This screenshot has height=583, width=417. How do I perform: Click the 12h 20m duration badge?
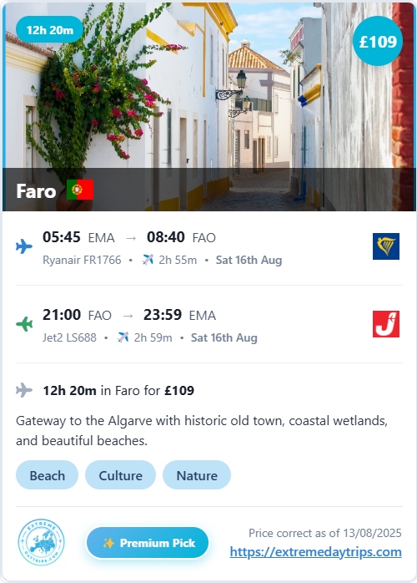point(50,30)
